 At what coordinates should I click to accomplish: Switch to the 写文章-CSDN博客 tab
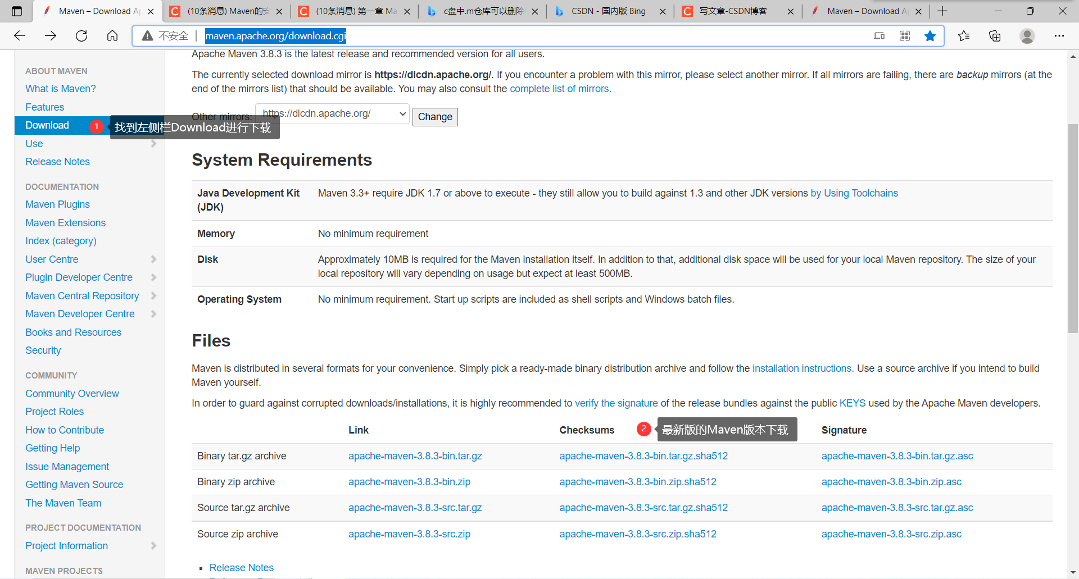(x=733, y=11)
